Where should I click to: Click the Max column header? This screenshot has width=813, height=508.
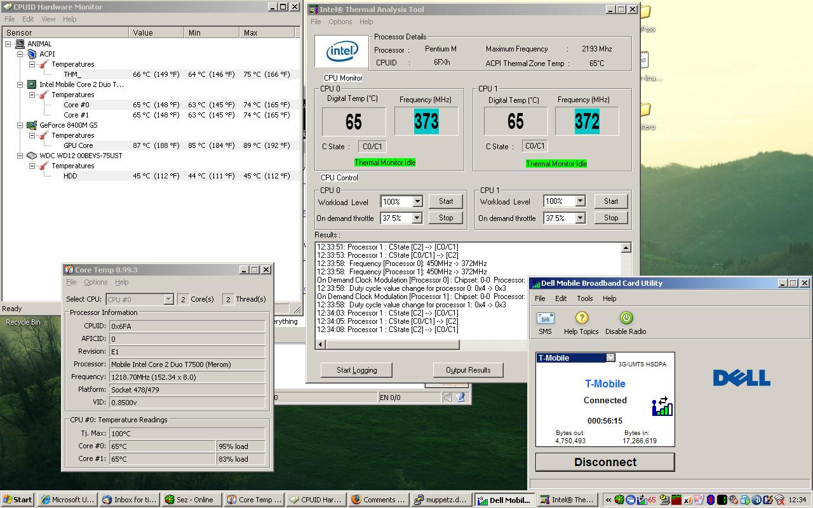(268, 32)
